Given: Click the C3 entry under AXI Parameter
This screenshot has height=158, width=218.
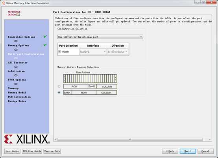Looking at the screenshot, I should click(x=16, y=67).
